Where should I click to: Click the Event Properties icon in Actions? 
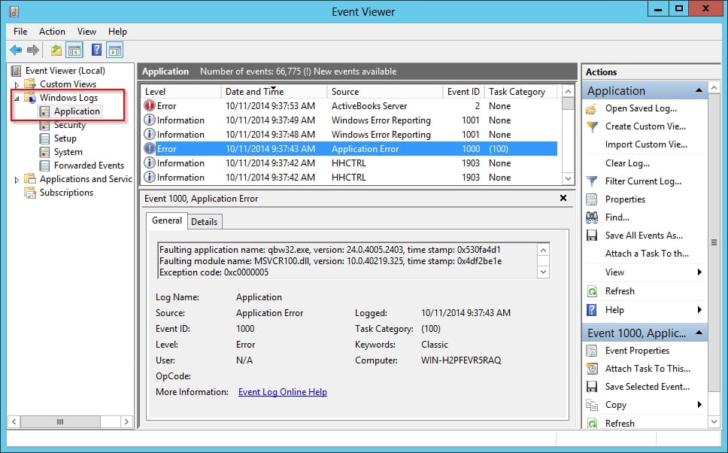tap(593, 351)
